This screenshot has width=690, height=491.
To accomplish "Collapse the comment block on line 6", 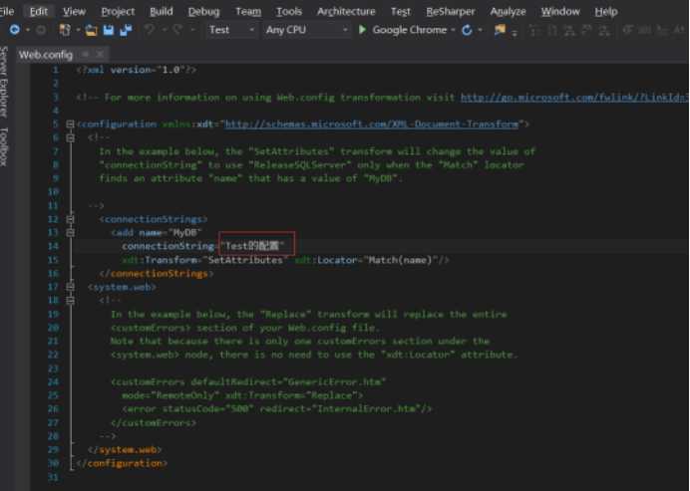I will click(x=70, y=138).
